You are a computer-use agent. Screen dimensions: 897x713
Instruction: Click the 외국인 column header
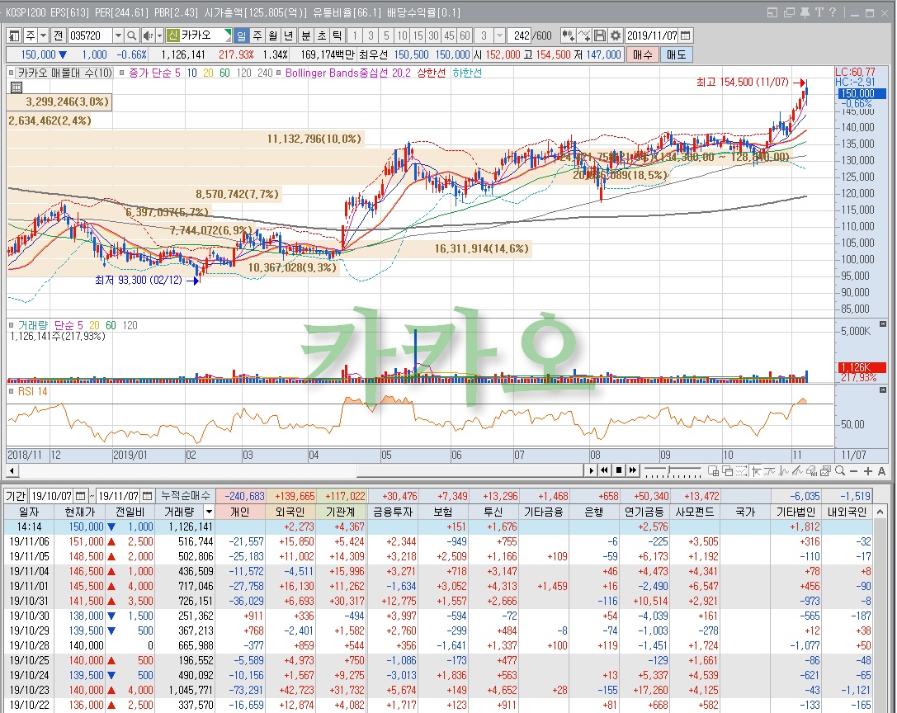tap(290, 512)
